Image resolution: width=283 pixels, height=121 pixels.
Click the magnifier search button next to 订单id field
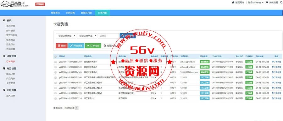(127, 36)
